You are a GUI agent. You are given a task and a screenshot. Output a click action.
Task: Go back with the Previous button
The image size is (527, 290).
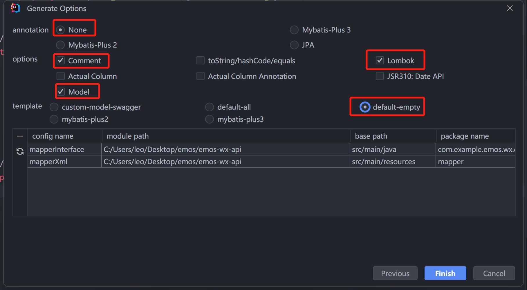click(395, 273)
